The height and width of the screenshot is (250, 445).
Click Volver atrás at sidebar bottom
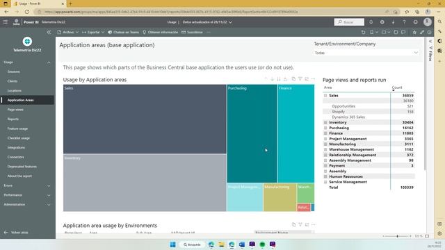(x=16, y=233)
